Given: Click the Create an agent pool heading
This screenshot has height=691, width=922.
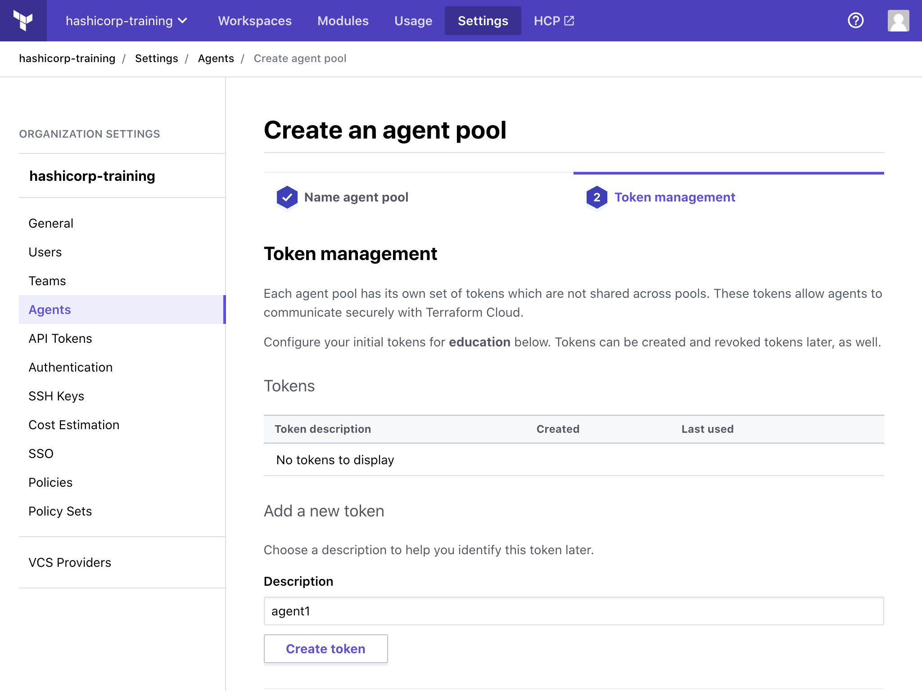Looking at the screenshot, I should (385, 130).
